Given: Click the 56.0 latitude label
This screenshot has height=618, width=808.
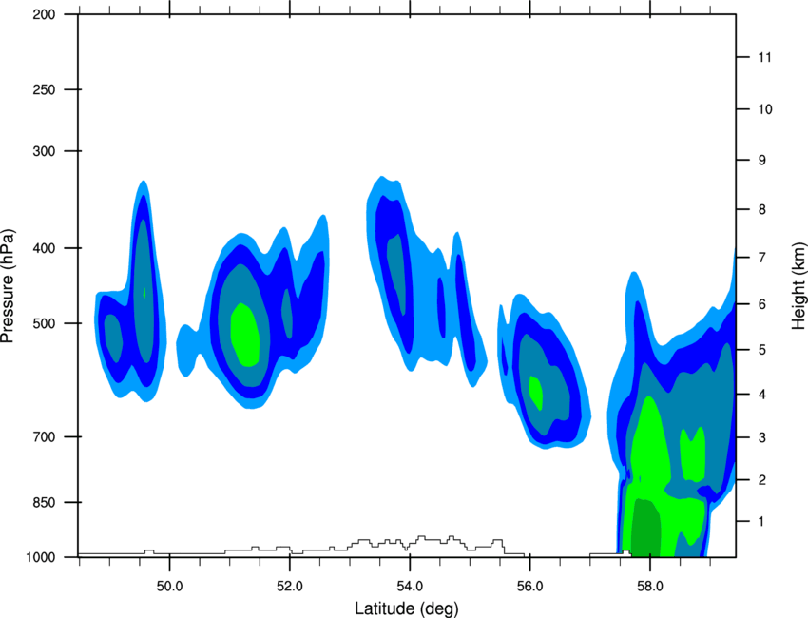Looking at the screenshot, I should (x=530, y=587).
